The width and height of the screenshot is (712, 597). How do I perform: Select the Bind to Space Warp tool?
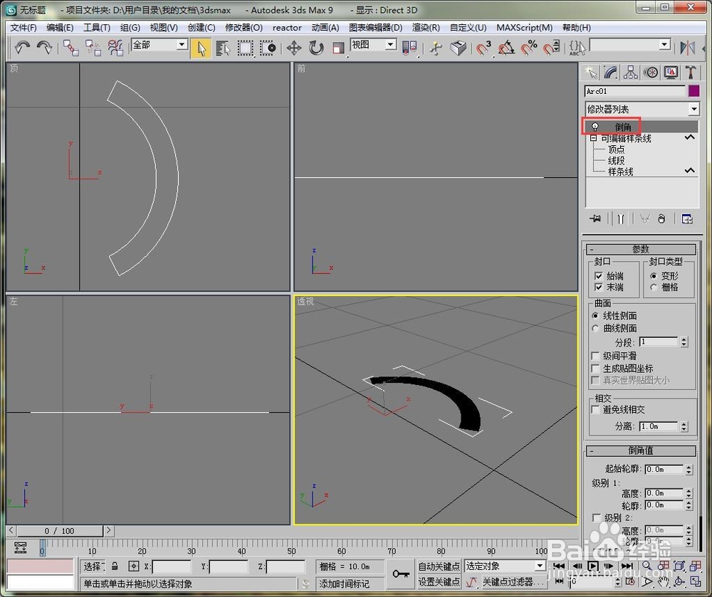115,48
